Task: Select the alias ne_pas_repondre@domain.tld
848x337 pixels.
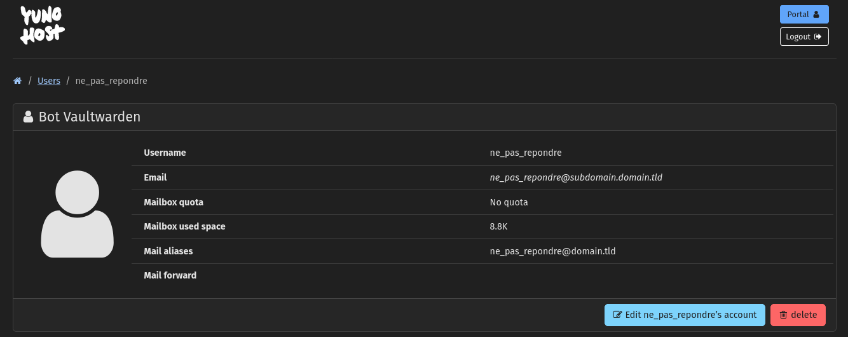Action: coord(552,251)
